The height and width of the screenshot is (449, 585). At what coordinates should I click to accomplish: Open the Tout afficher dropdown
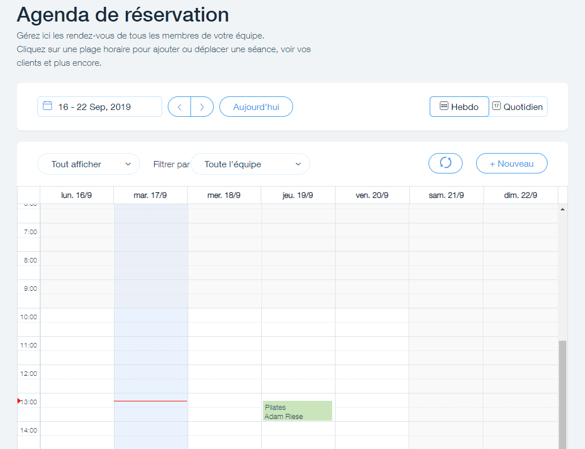click(x=89, y=164)
